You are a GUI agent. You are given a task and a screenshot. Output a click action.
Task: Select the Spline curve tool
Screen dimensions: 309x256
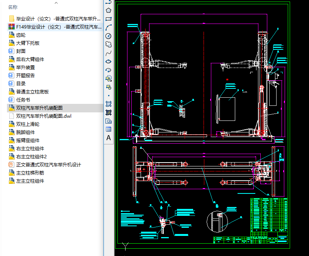pos(109,53)
